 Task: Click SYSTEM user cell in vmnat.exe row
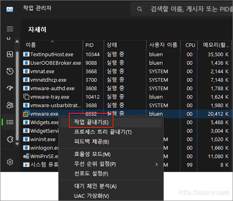158,72
